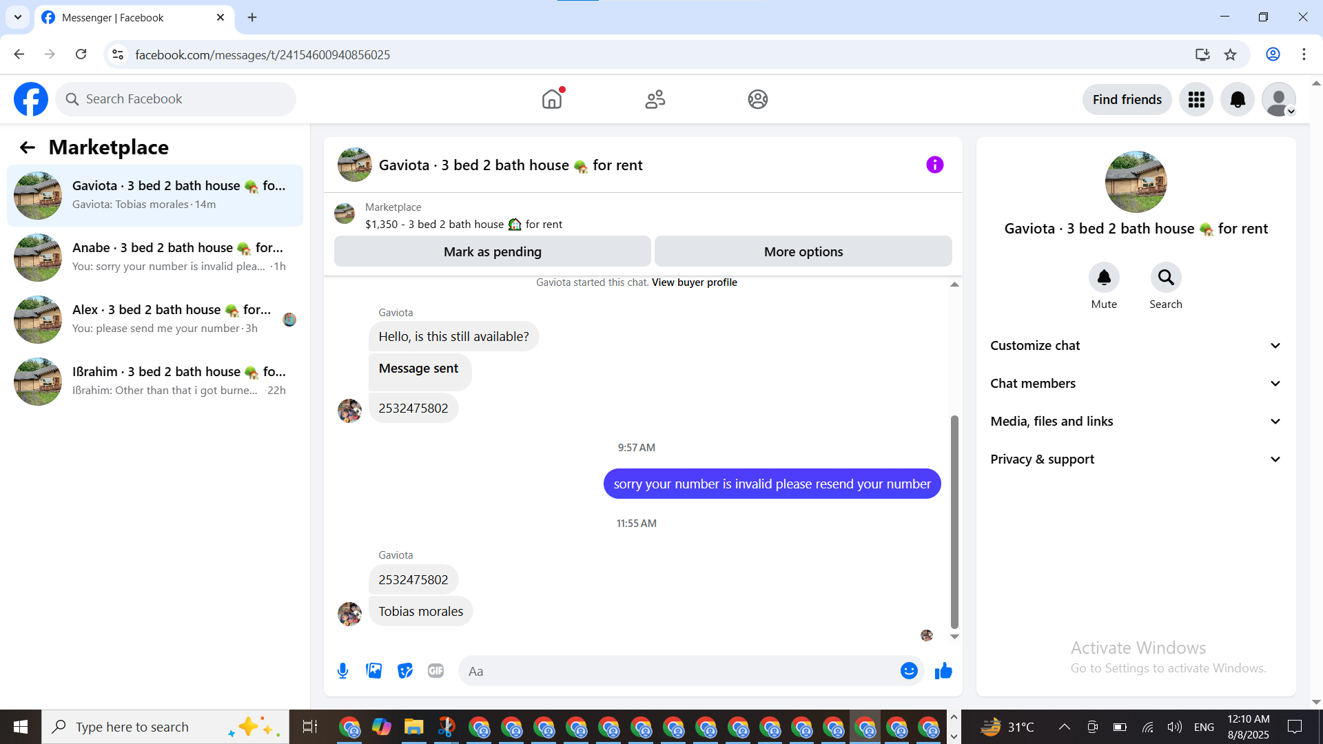
Task: Search within the conversation
Action: pos(1165,278)
